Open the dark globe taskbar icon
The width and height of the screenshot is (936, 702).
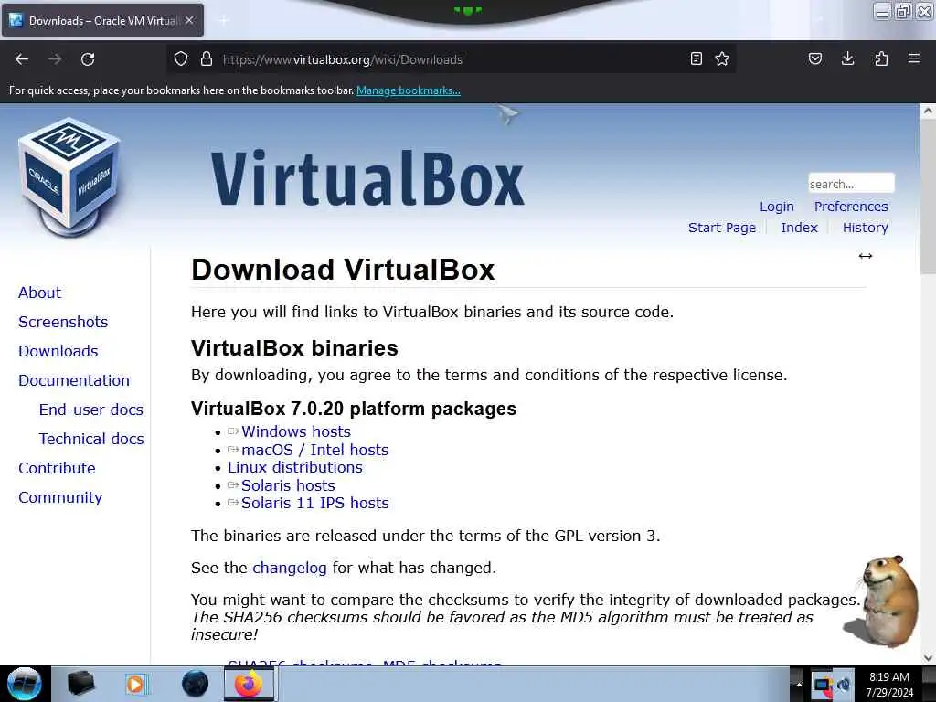[x=196, y=684]
